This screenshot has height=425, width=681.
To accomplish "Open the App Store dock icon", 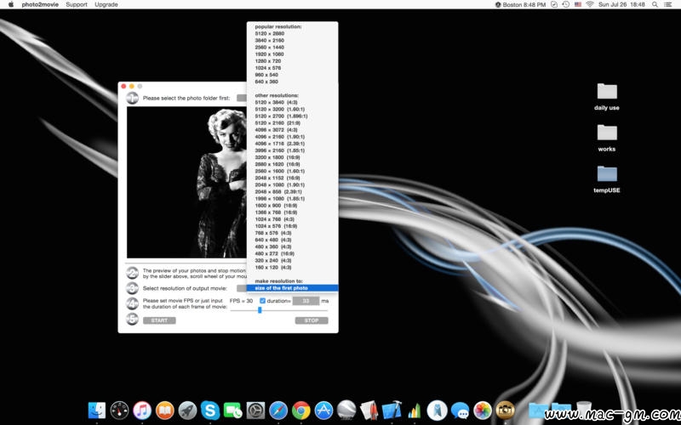I will click(x=323, y=410).
